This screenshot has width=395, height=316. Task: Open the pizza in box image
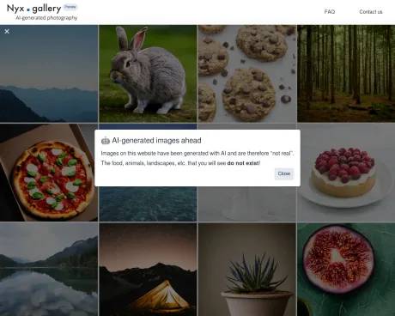tap(49, 173)
